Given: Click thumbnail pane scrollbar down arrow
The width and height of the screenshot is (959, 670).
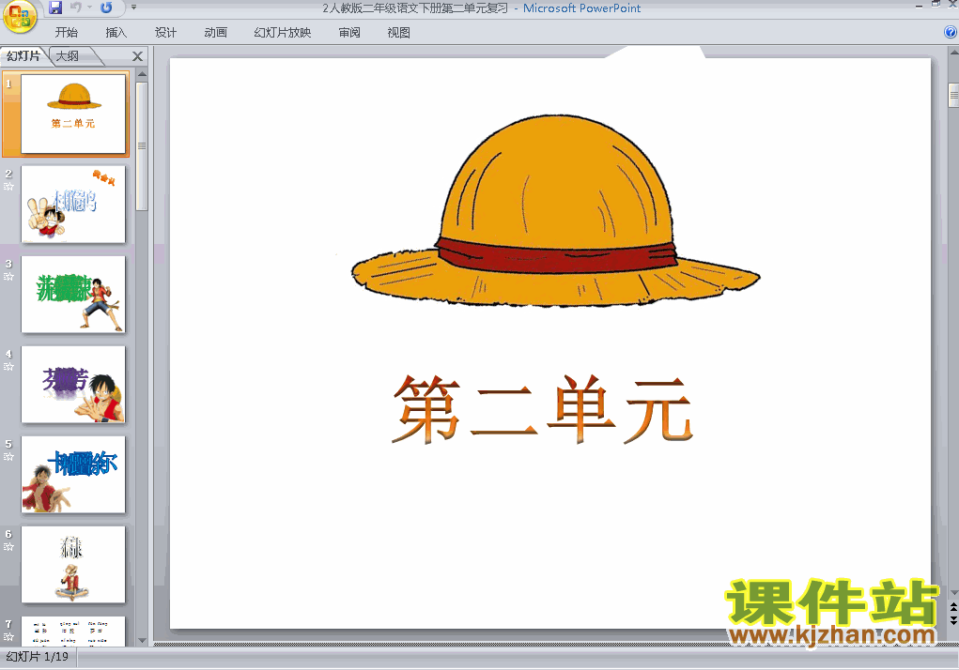Looking at the screenshot, I should pyautogui.click(x=142, y=641).
